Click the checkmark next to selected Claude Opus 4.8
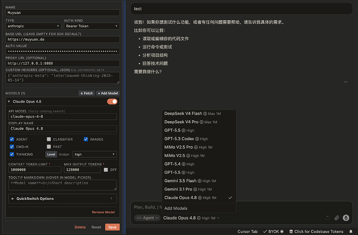The image size is (358, 235). [230, 198]
